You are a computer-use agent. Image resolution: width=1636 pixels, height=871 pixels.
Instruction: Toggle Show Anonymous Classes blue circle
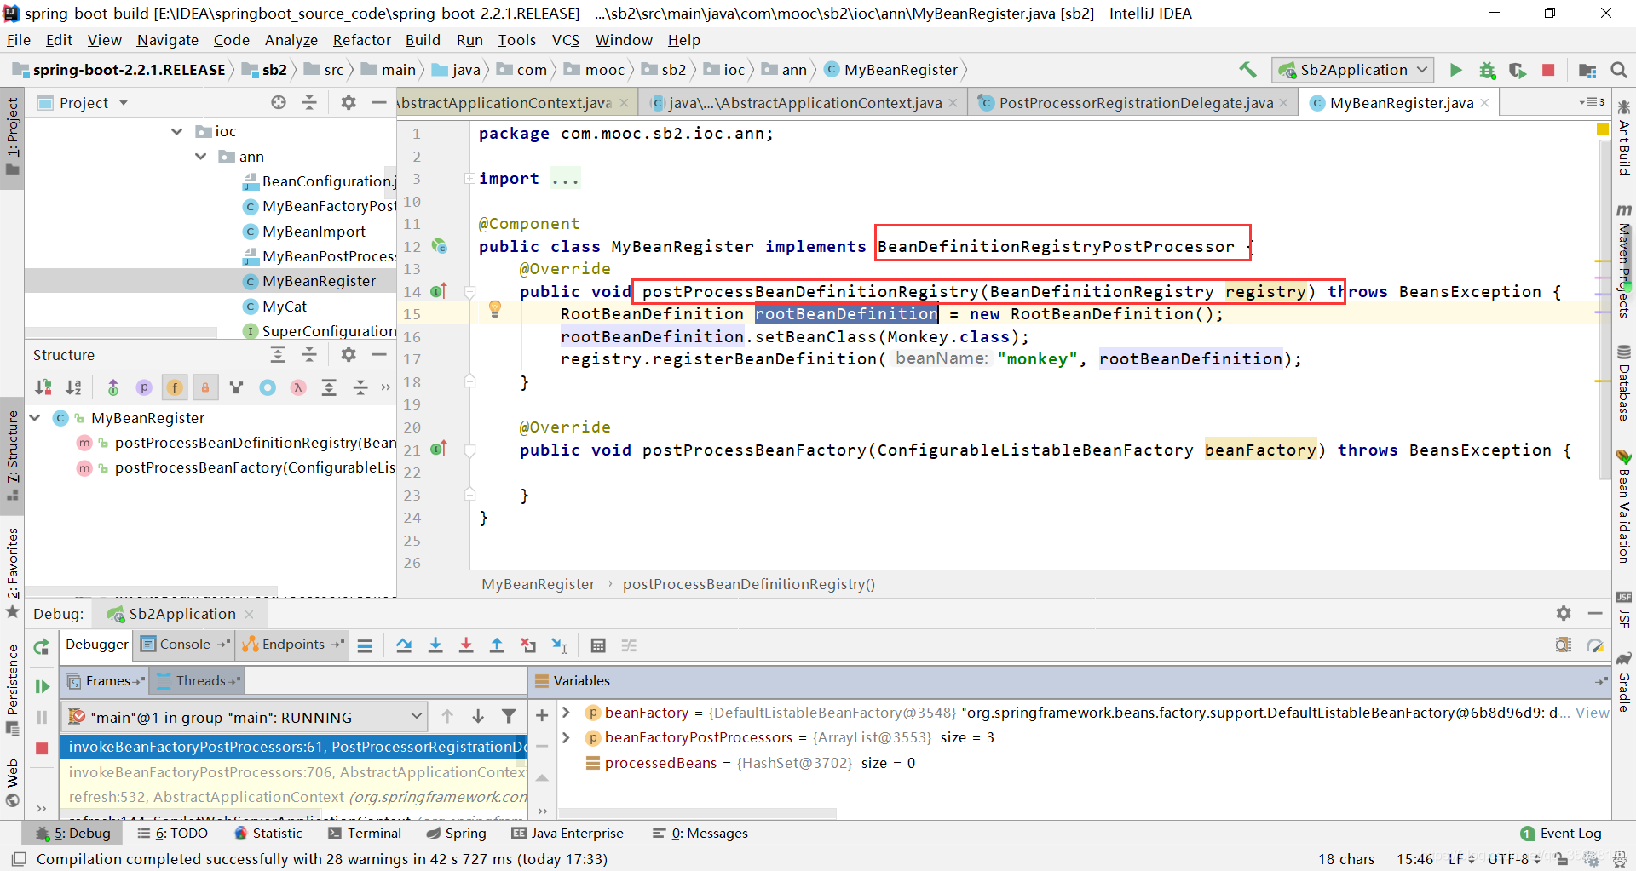tap(268, 387)
